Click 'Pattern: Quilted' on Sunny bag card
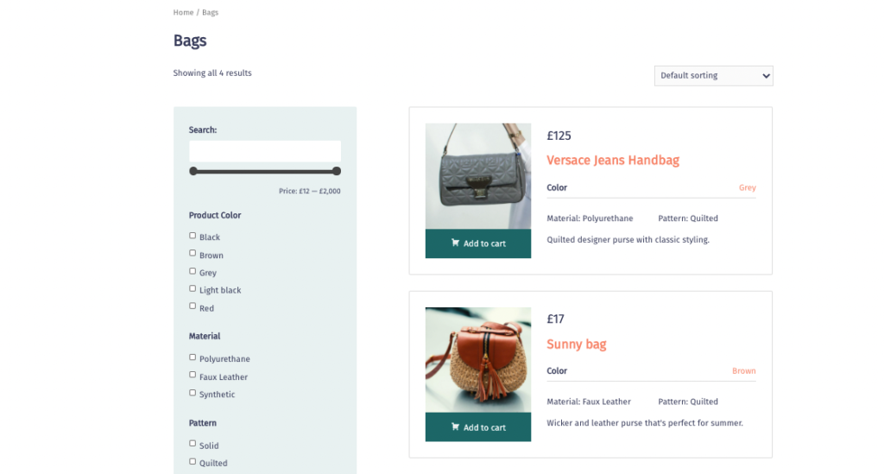Viewport: 884px width, 474px height. (688, 401)
